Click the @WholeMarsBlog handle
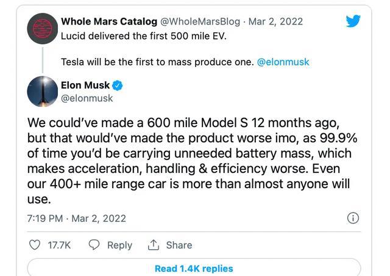The height and width of the screenshot is (276, 390). point(200,21)
